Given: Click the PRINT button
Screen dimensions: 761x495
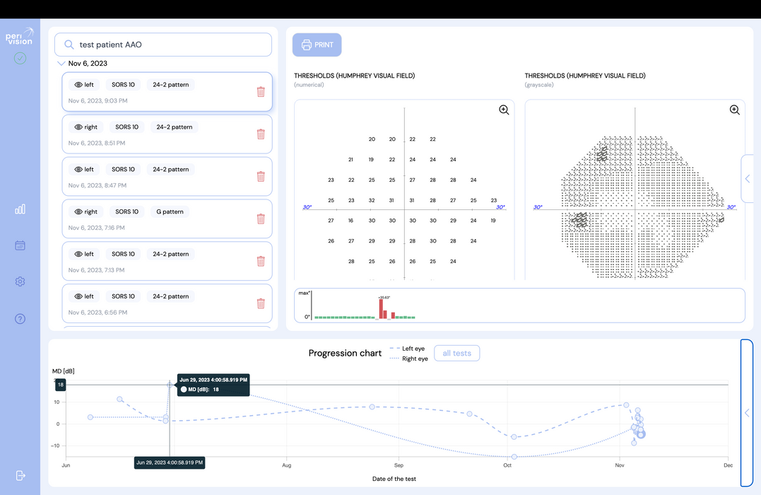Looking at the screenshot, I should click(317, 45).
